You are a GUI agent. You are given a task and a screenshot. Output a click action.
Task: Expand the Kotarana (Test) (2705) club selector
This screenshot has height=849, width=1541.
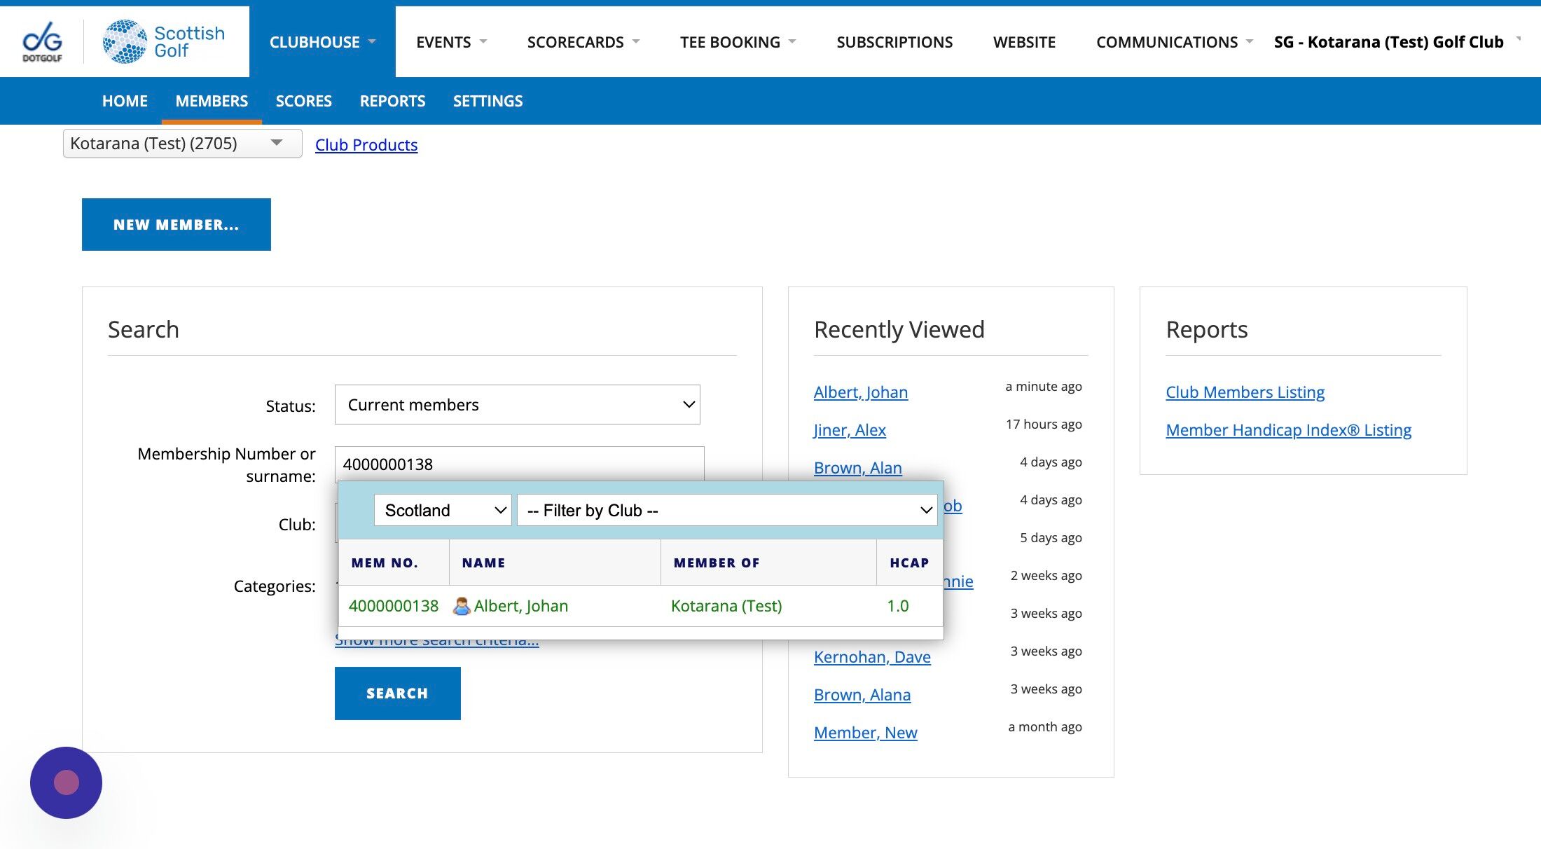(x=182, y=144)
